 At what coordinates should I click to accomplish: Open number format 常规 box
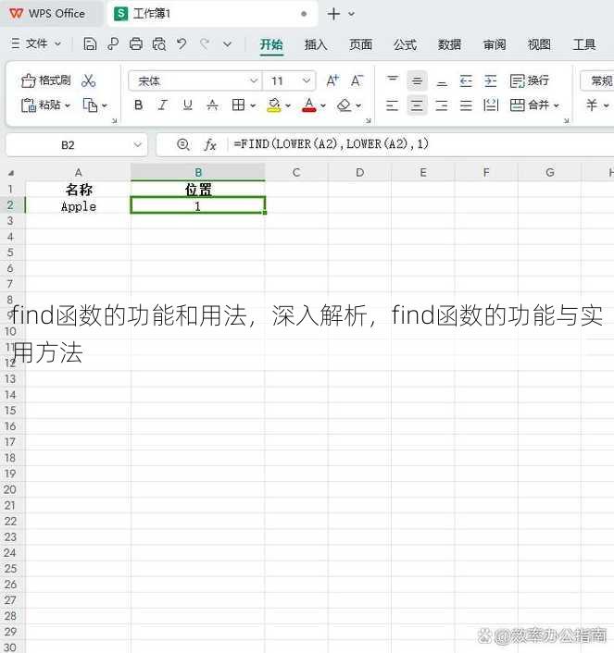[x=597, y=80]
